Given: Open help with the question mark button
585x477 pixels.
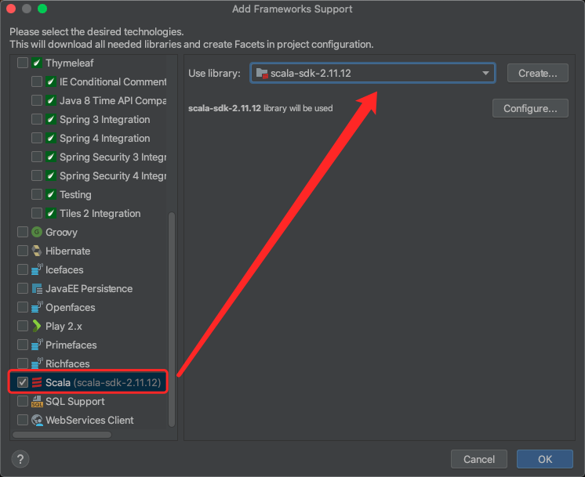Looking at the screenshot, I should pyautogui.click(x=20, y=459).
